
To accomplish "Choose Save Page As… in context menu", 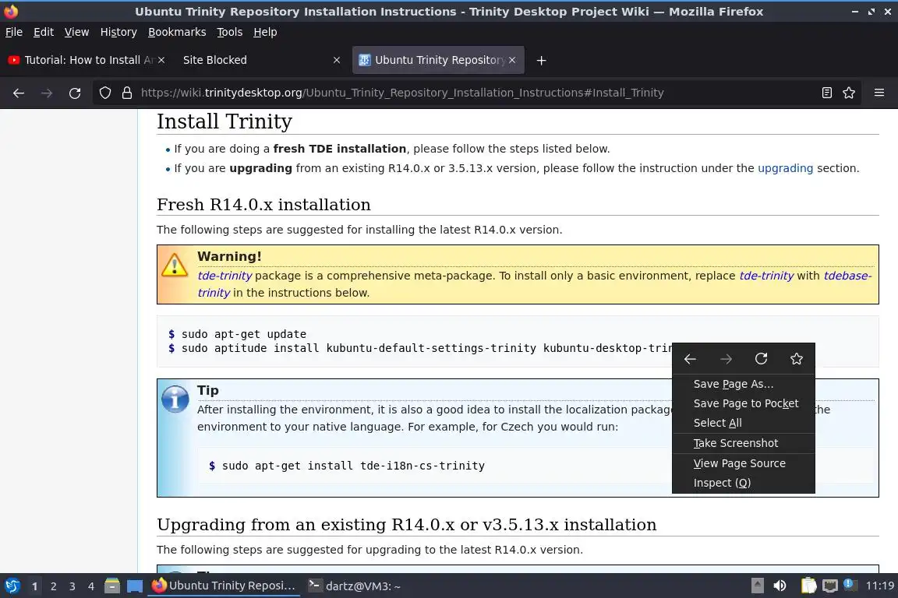I will [744, 384].
